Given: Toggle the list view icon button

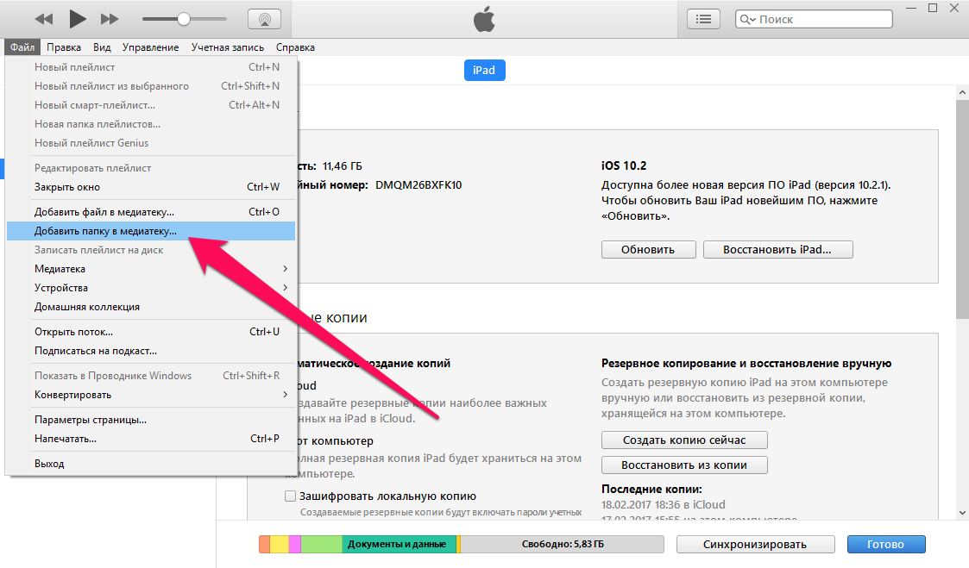Looking at the screenshot, I should coord(704,19).
